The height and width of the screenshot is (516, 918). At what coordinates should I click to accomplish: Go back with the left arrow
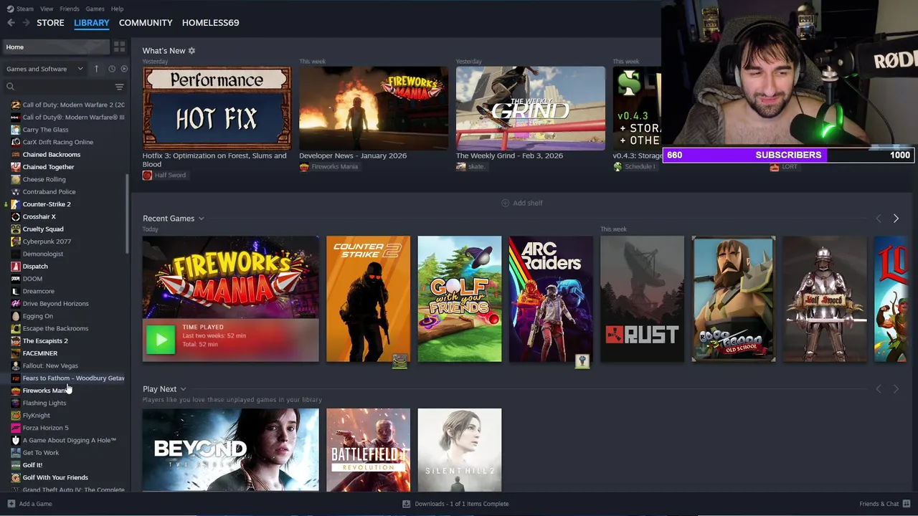click(x=11, y=23)
